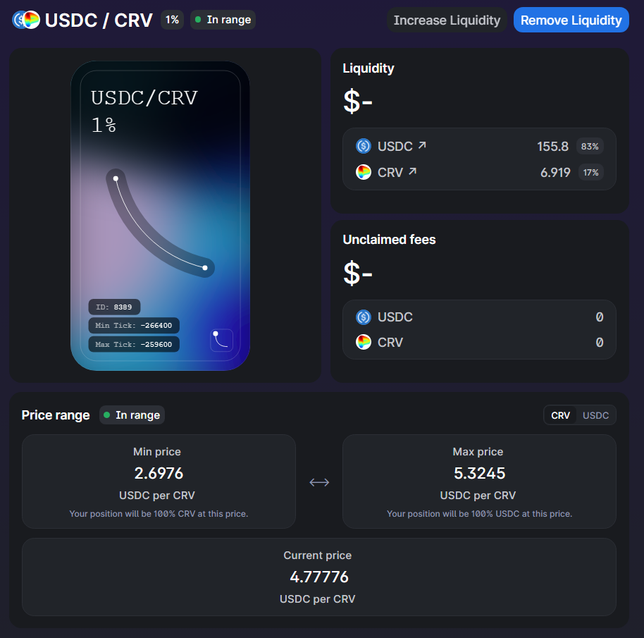
Task: Switch price range display to CRV
Action: (x=560, y=415)
